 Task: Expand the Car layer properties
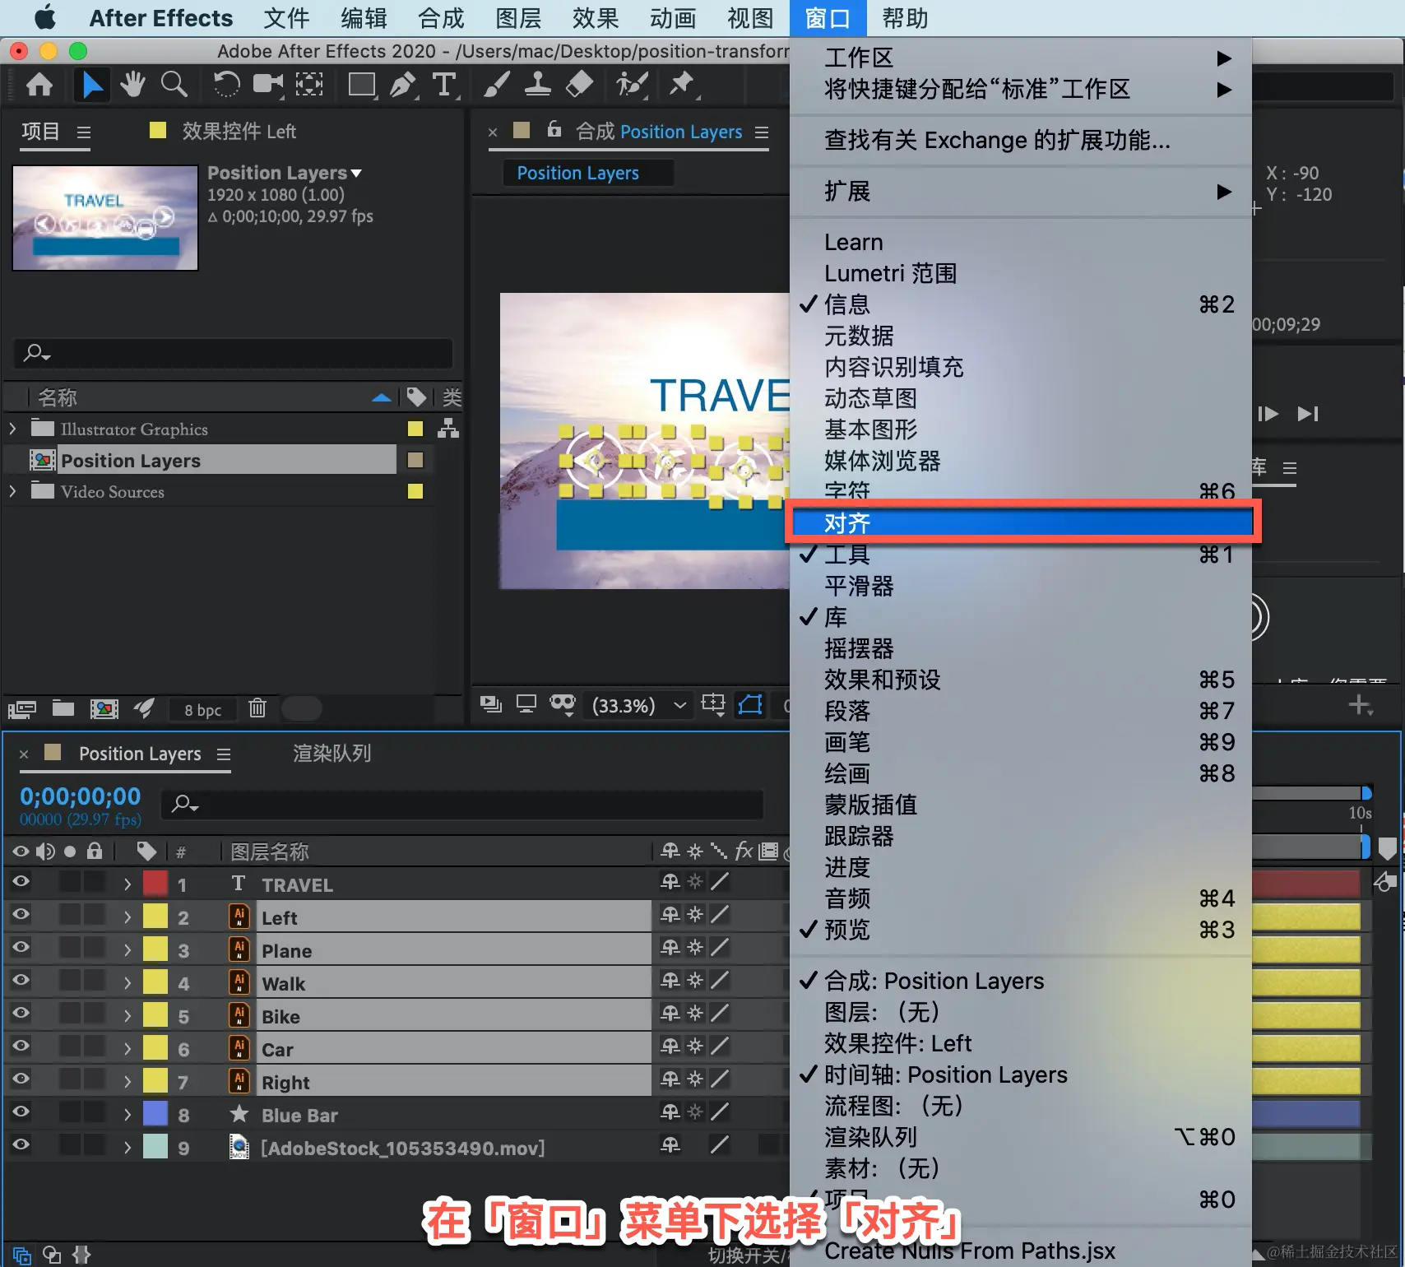point(127,1049)
